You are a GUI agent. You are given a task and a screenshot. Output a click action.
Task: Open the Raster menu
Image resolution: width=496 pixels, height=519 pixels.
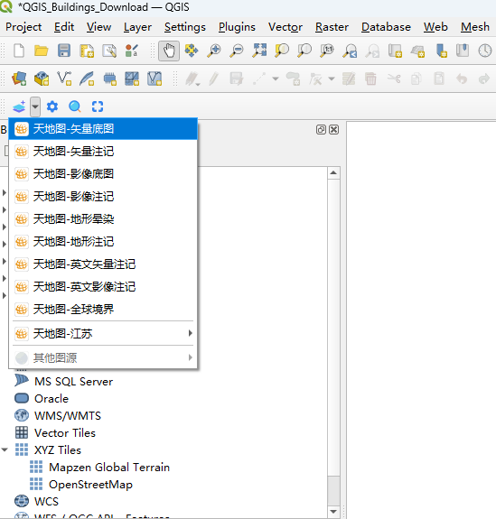pos(332,27)
